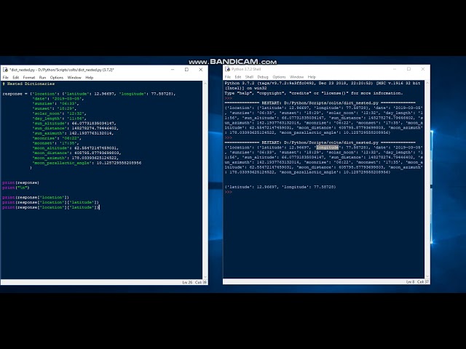Viewport: 466px width, 349px height.
Task: Open Help menu in editor window
Action: point(89,78)
